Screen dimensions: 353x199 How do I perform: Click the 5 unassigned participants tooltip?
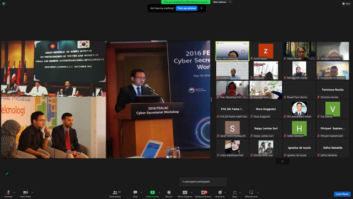(x=203, y=182)
